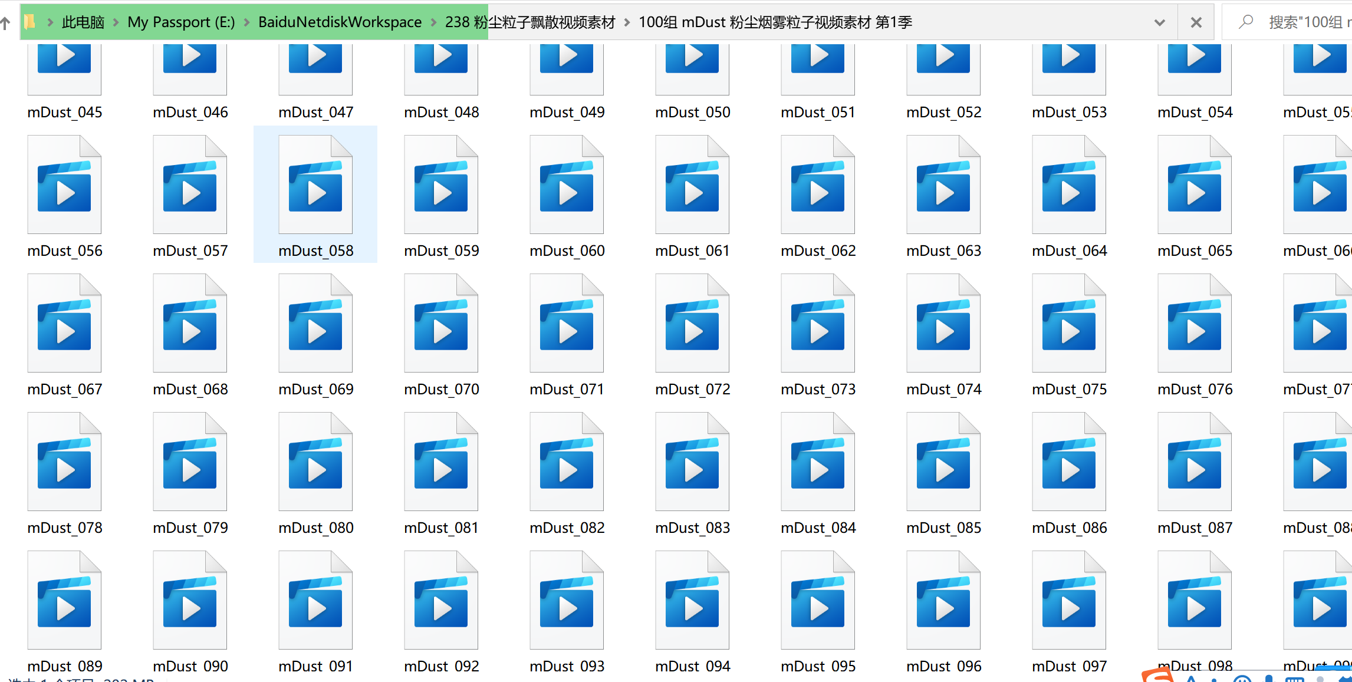Viewport: 1352px width, 682px height.
Task: Select the mDust_058 video file icon
Action: [315, 184]
